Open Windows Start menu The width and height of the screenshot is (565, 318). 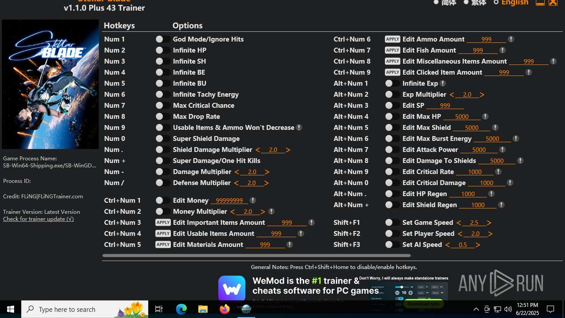point(11,309)
